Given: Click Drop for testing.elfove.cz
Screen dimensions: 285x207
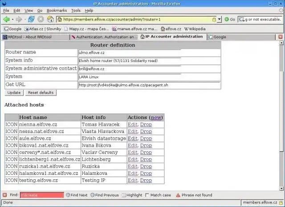Looking at the screenshot, I should [x=146, y=180].
